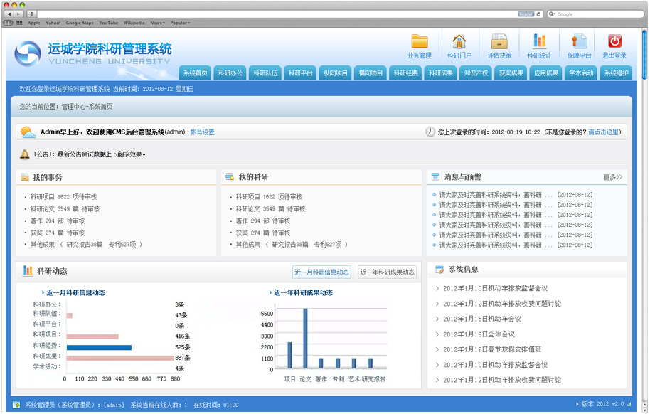This screenshot has height=414, width=650.
Task: Click the 科研统计 bar chart icon
Action: click(539, 42)
